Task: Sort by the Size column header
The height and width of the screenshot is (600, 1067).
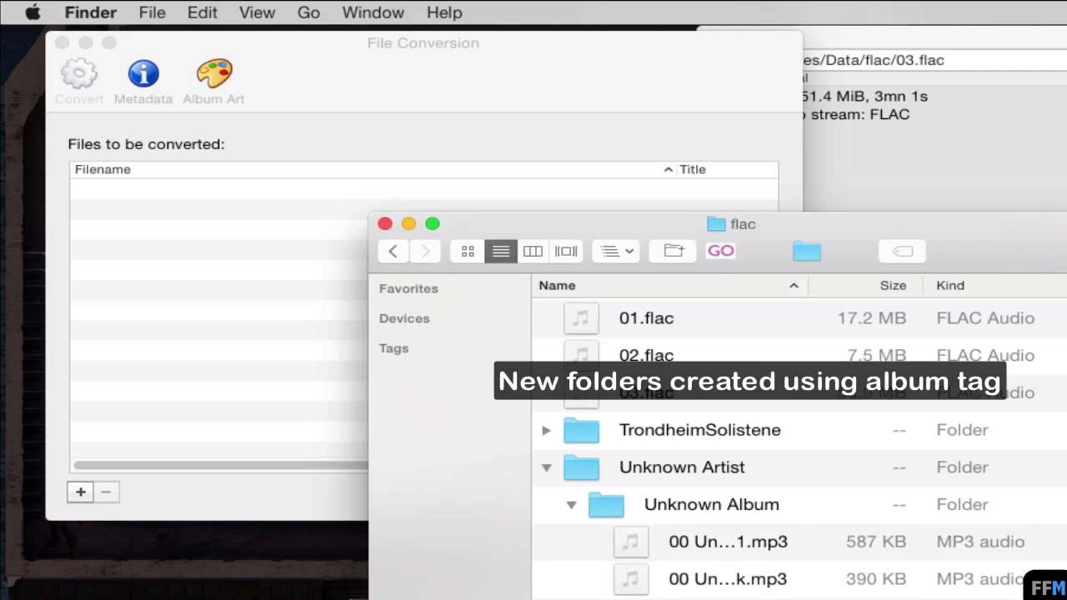Action: [x=865, y=285]
